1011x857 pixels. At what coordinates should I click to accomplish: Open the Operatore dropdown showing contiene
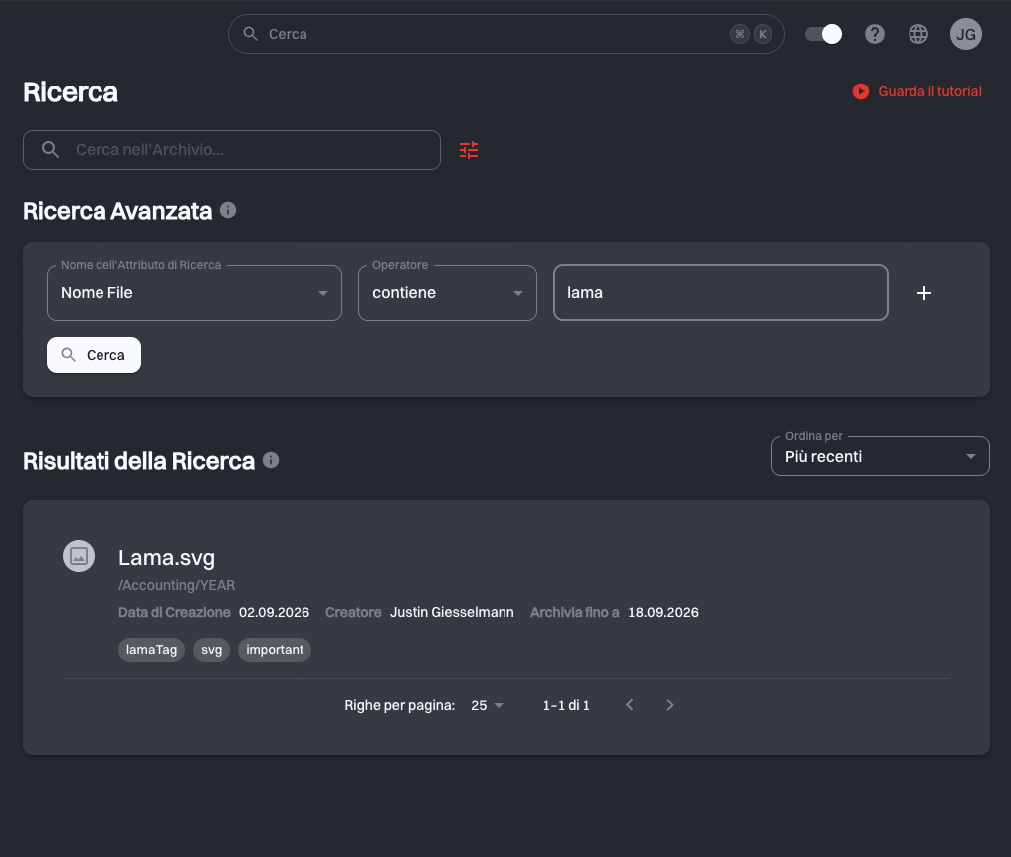point(448,293)
